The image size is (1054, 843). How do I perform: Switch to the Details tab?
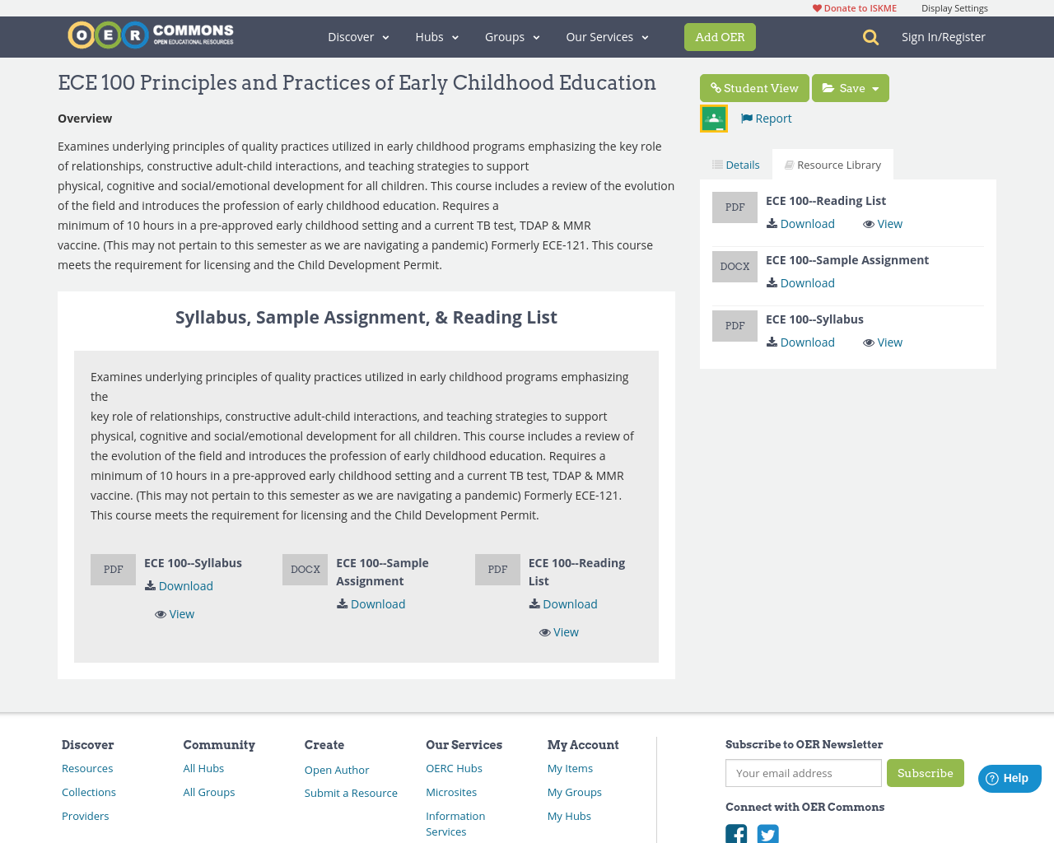pos(736,165)
